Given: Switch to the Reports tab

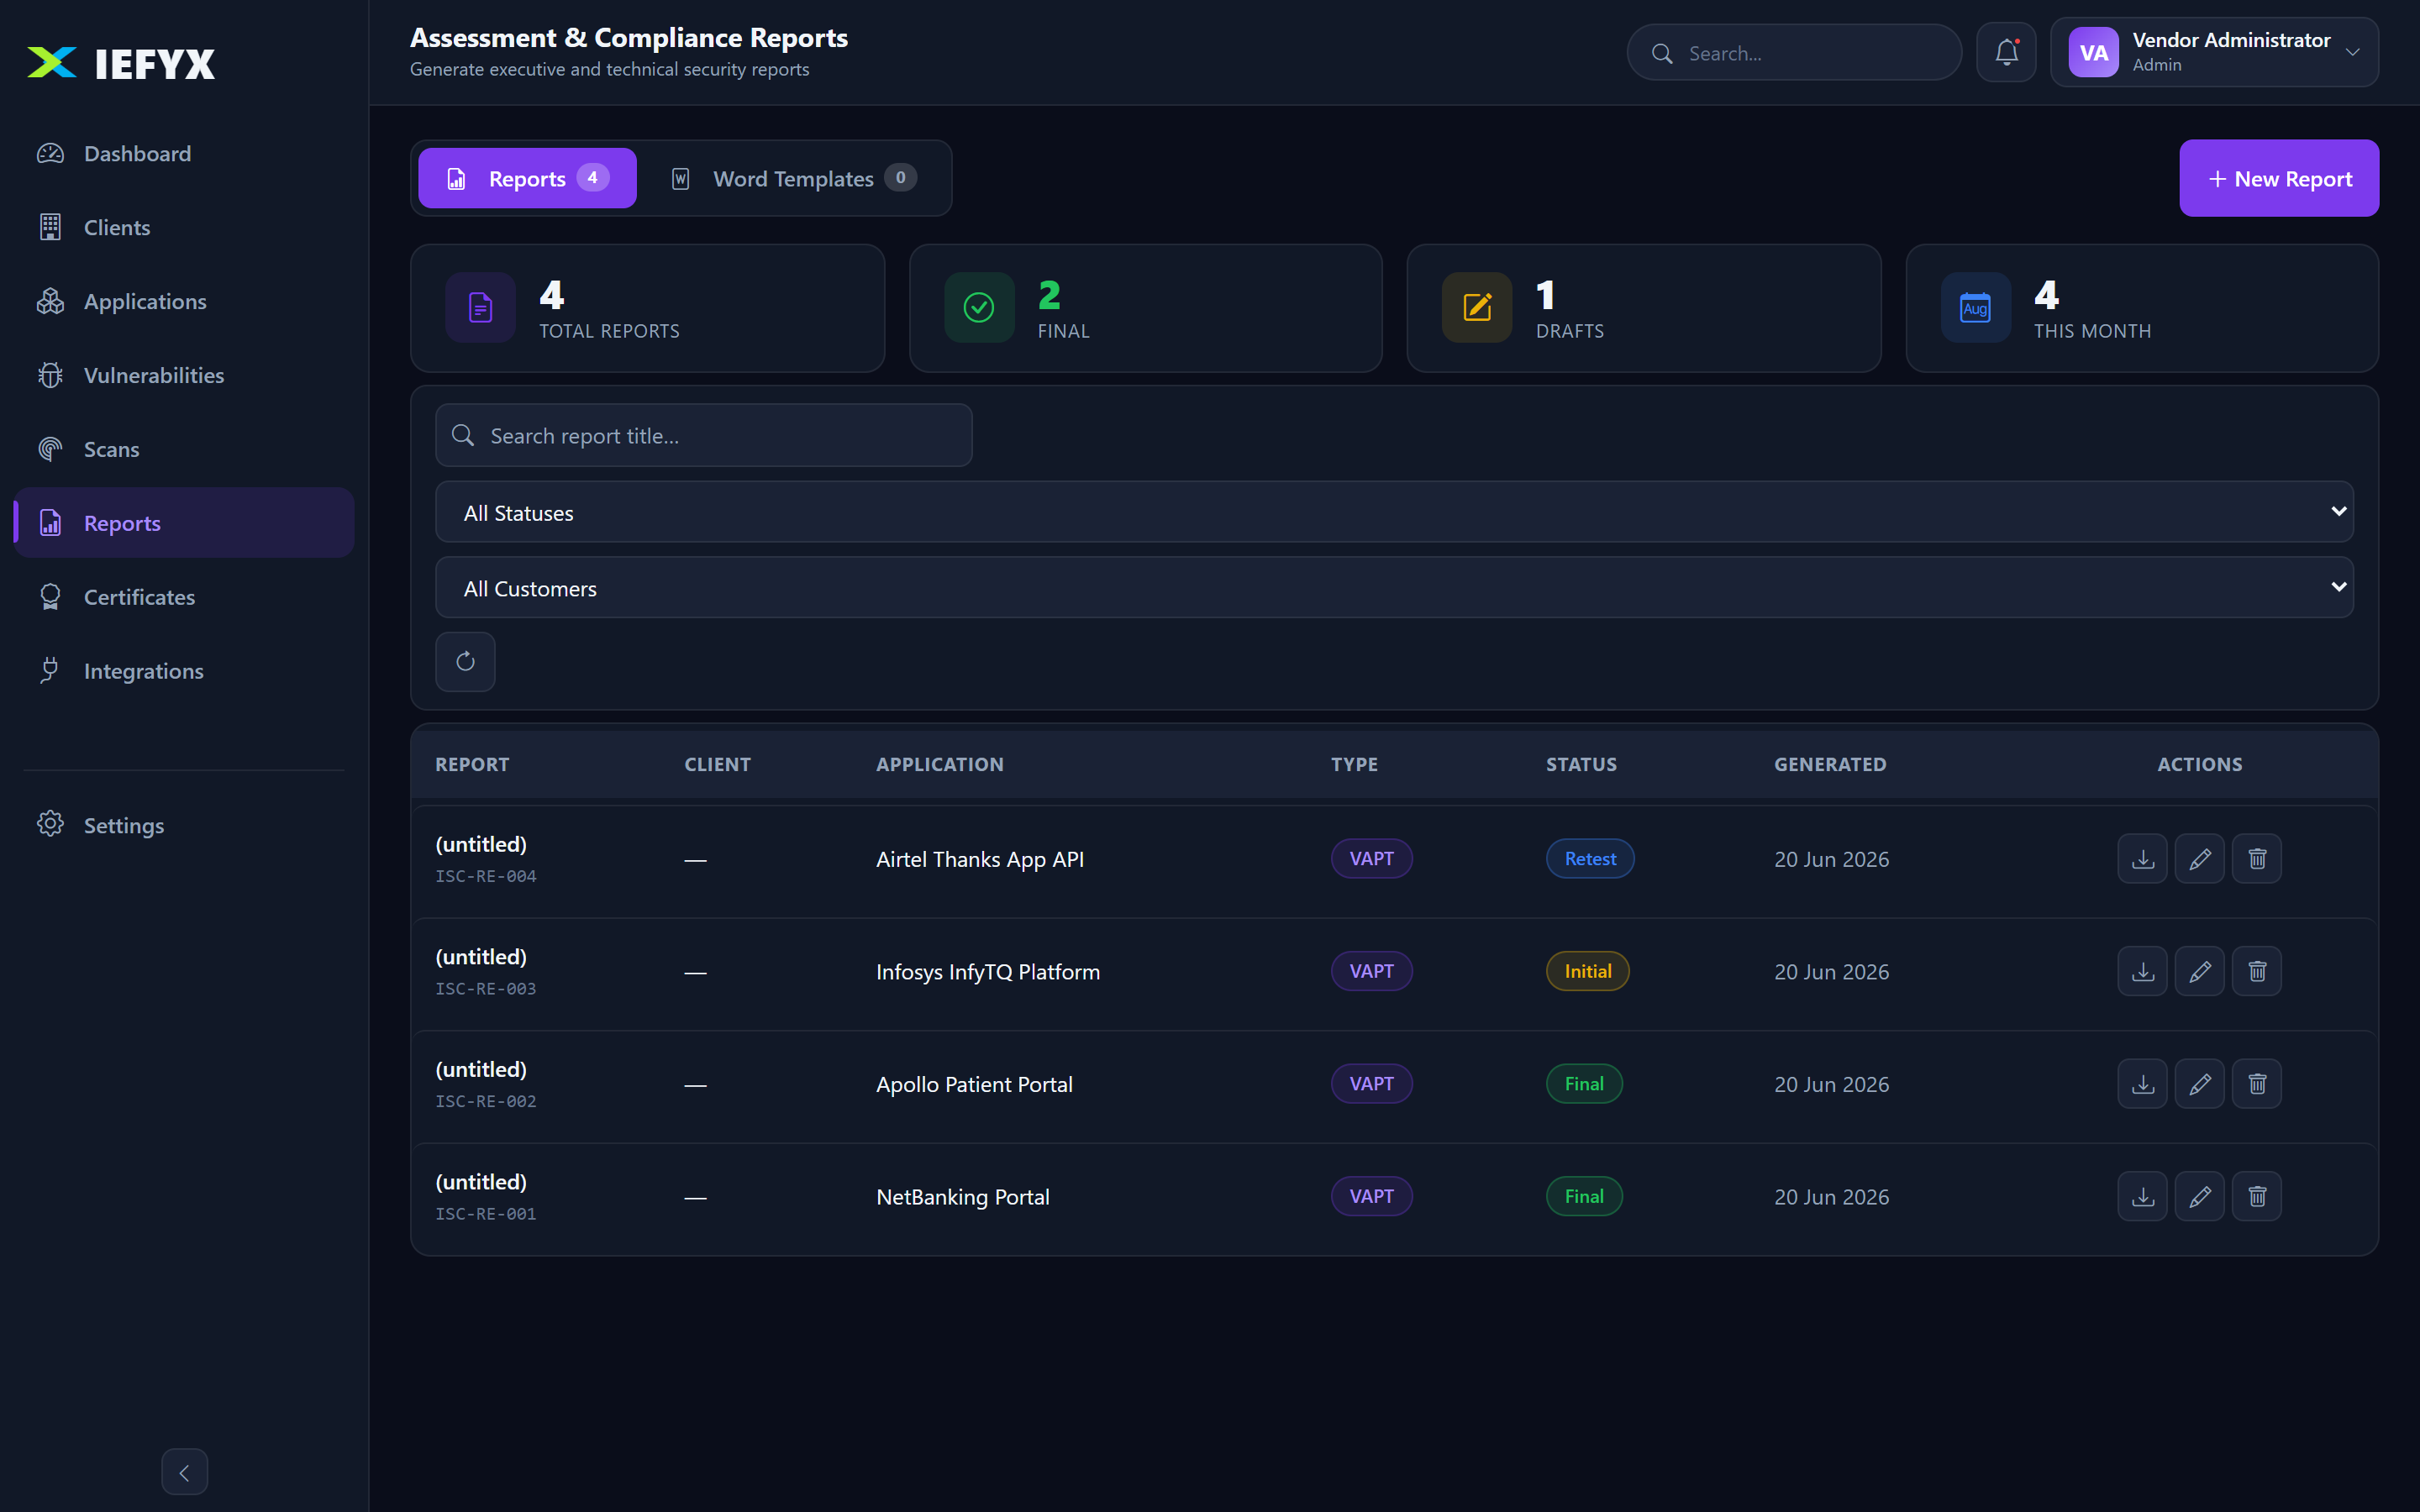Looking at the screenshot, I should point(527,178).
